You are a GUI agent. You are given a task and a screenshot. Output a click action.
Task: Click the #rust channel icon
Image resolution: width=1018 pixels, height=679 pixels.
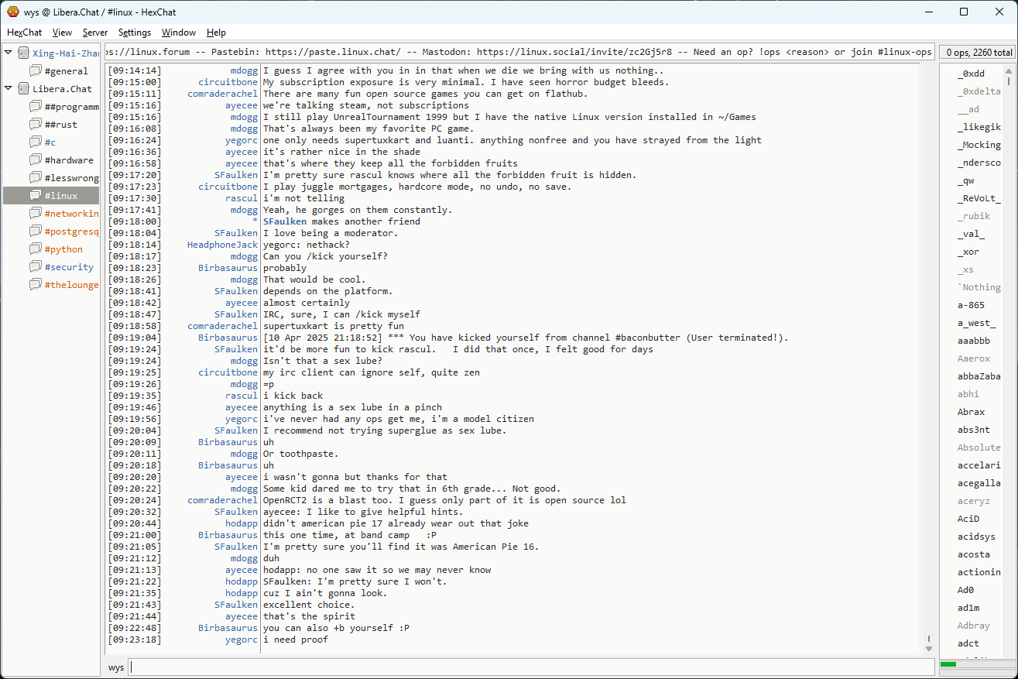36,125
